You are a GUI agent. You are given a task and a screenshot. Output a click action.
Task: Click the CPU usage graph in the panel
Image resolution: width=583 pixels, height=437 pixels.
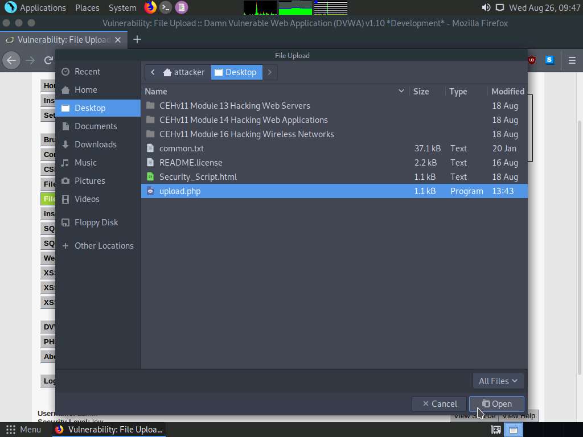click(259, 7)
